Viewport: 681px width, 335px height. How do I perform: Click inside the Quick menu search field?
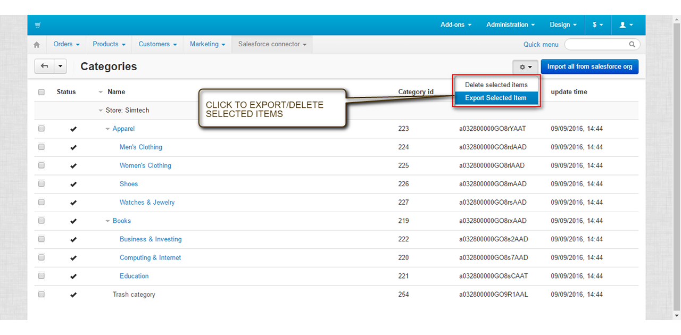(596, 45)
